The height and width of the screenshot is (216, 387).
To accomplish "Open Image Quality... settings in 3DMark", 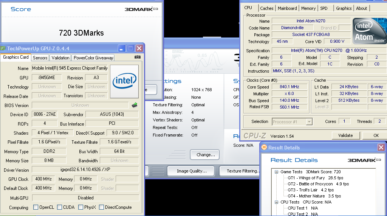I will coord(192,171).
